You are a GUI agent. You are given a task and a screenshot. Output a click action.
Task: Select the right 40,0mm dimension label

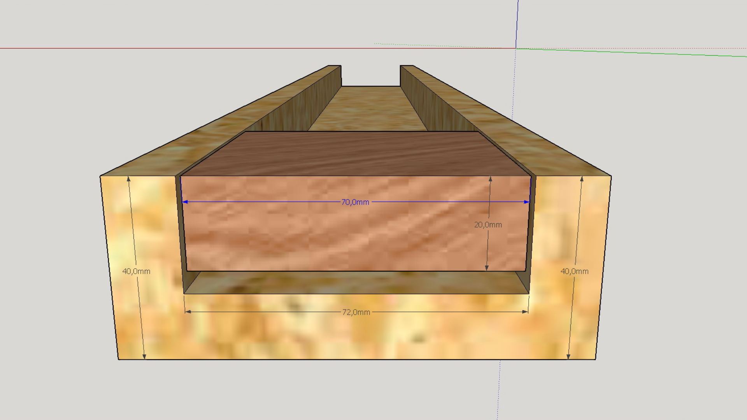(574, 271)
